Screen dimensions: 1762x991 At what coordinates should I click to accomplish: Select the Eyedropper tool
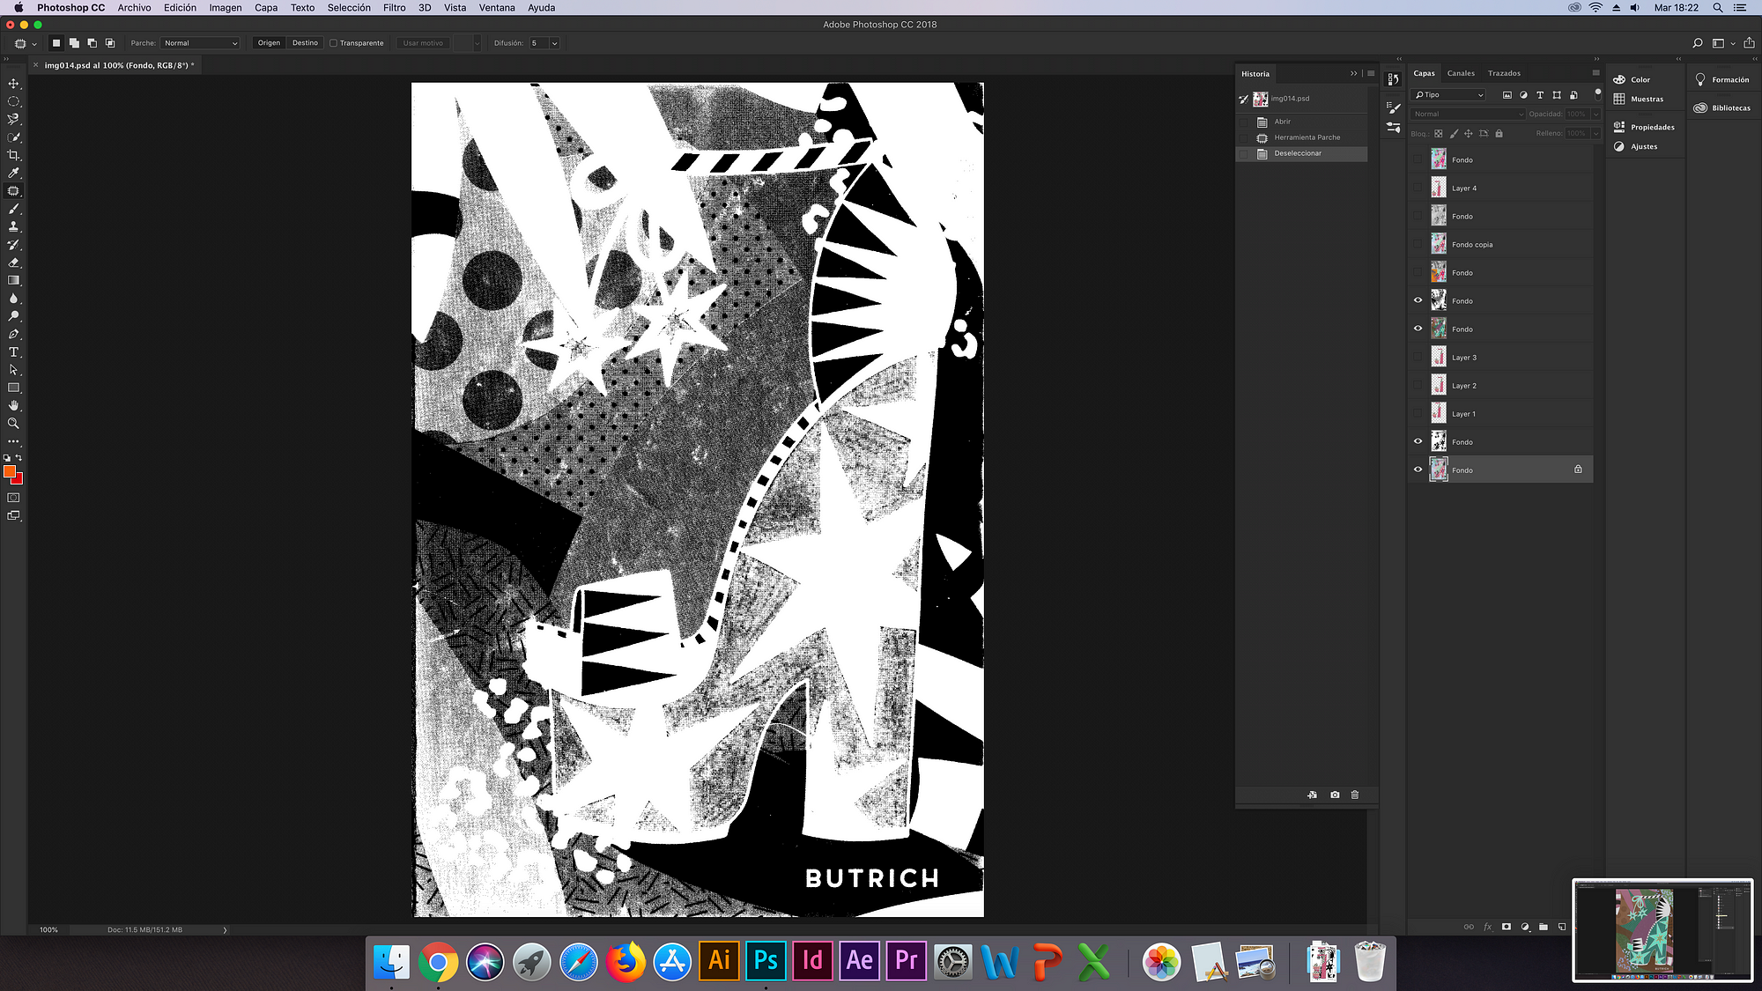point(13,173)
